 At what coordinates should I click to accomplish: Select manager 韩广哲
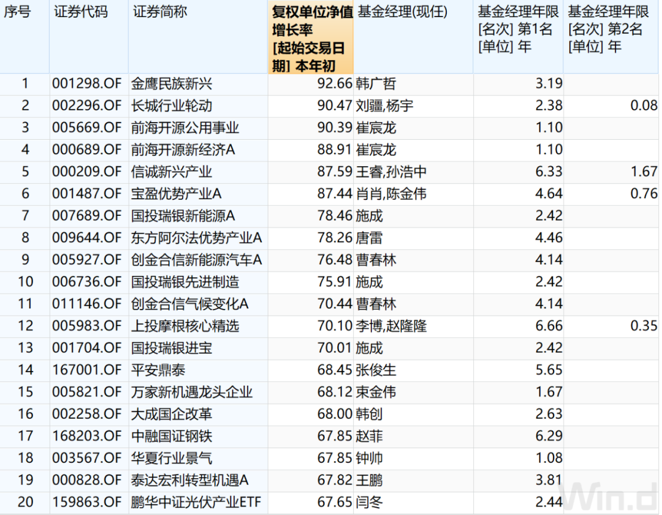(x=376, y=83)
